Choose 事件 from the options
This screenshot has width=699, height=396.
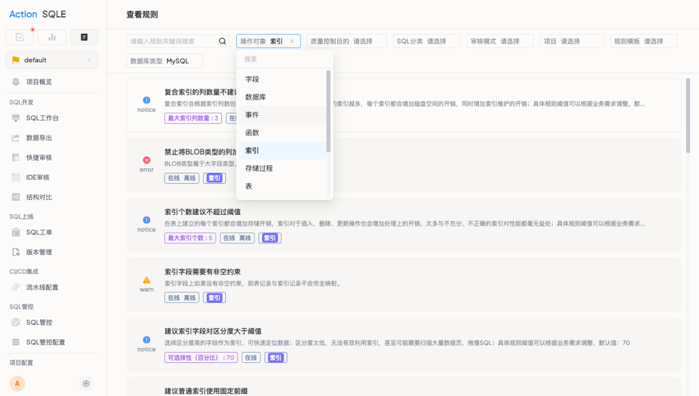(x=283, y=115)
